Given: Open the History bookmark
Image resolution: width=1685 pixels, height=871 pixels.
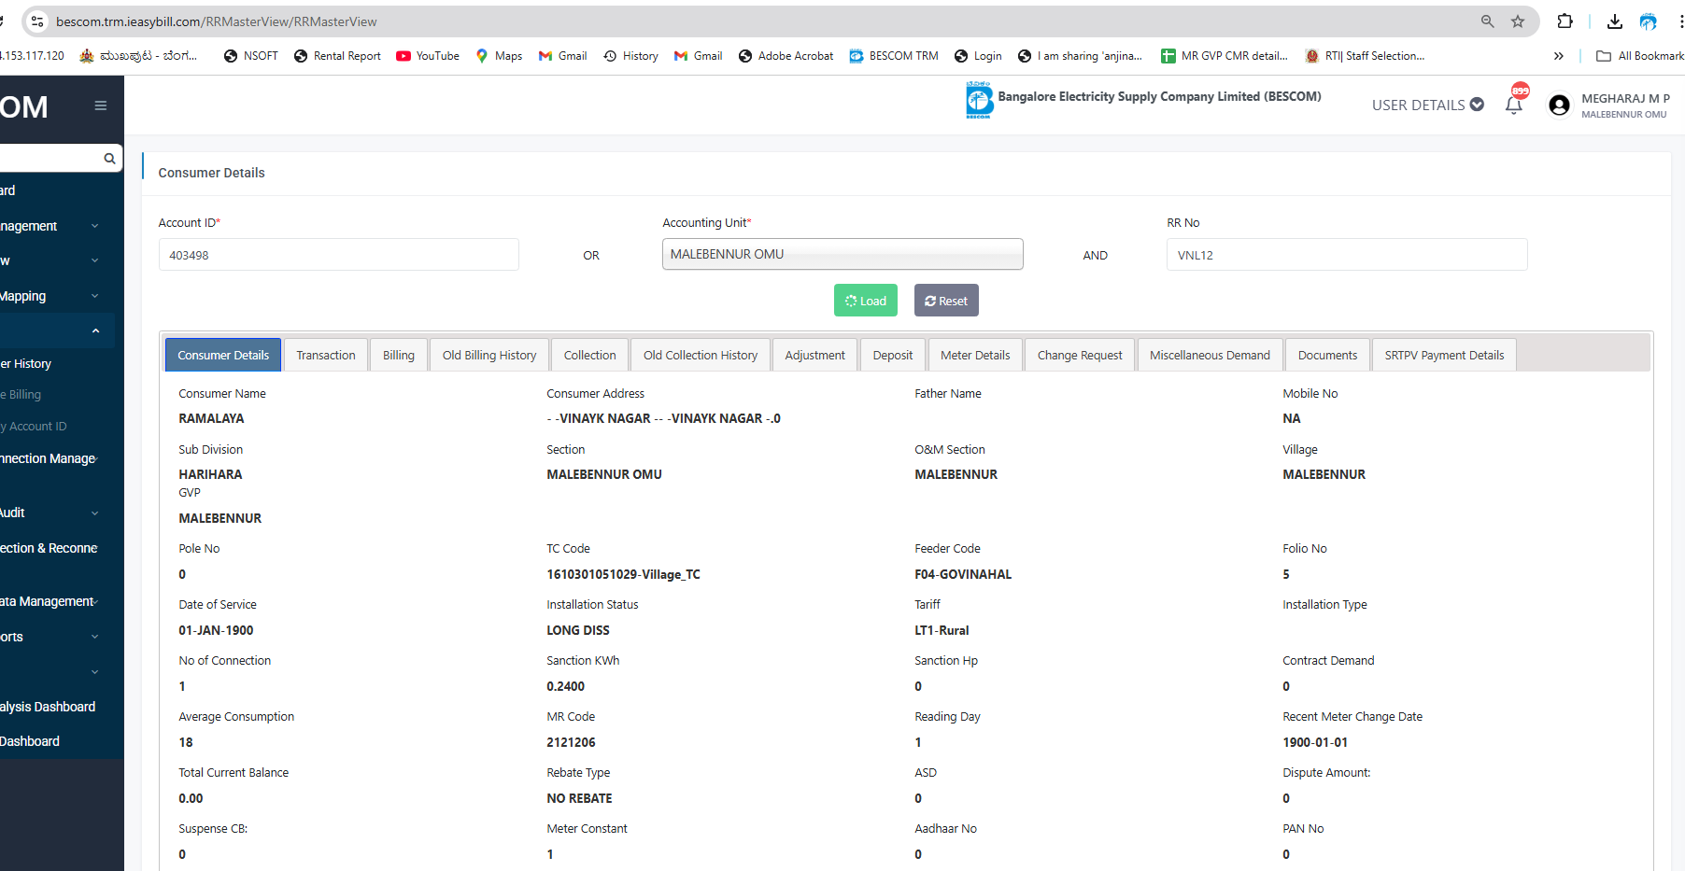Looking at the screenshot, I should [x=630, y=56].
